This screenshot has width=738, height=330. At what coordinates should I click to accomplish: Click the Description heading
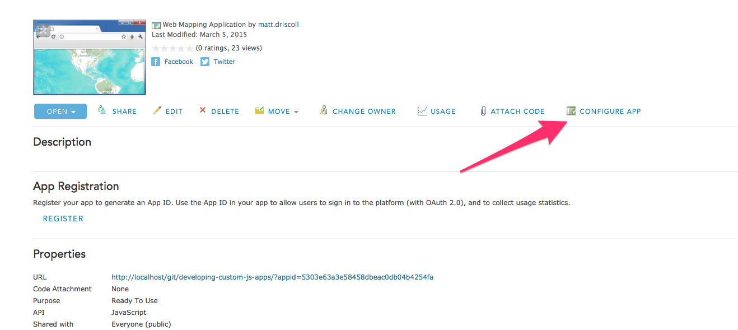pyautogui.click(x=62, y=142)
